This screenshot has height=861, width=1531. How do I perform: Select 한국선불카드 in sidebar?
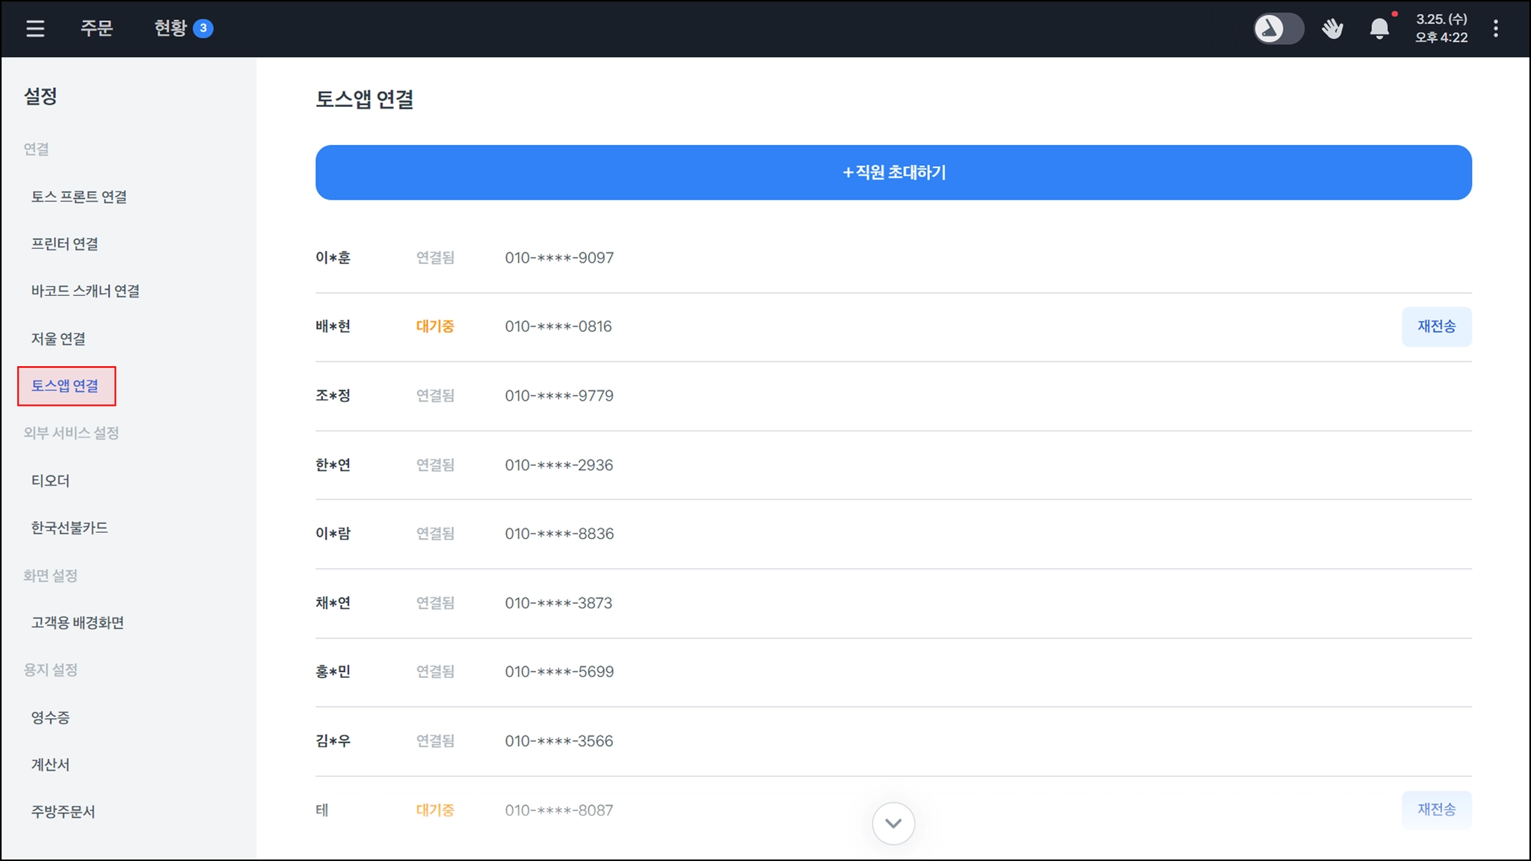click(x=70, y=528)
